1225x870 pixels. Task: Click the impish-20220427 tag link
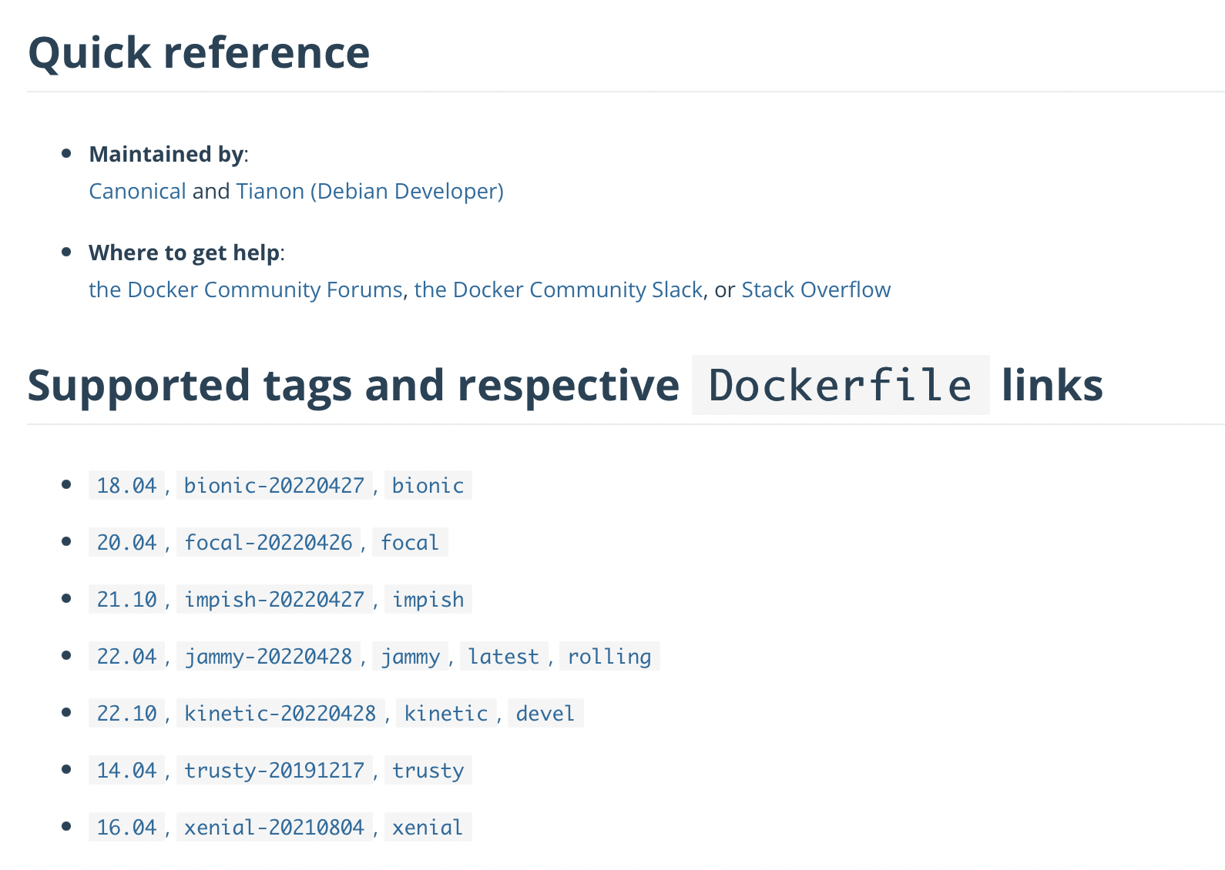pyautogui.click(x=274, y=600)
